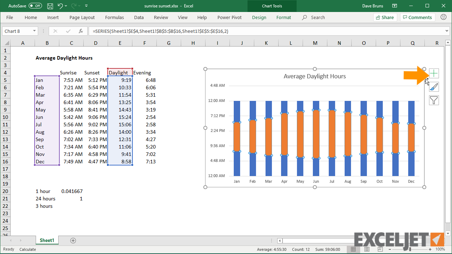This screenshot has width=452, height=254.
Task: Click cell showing 0.041667
Action: click(71, 191)
